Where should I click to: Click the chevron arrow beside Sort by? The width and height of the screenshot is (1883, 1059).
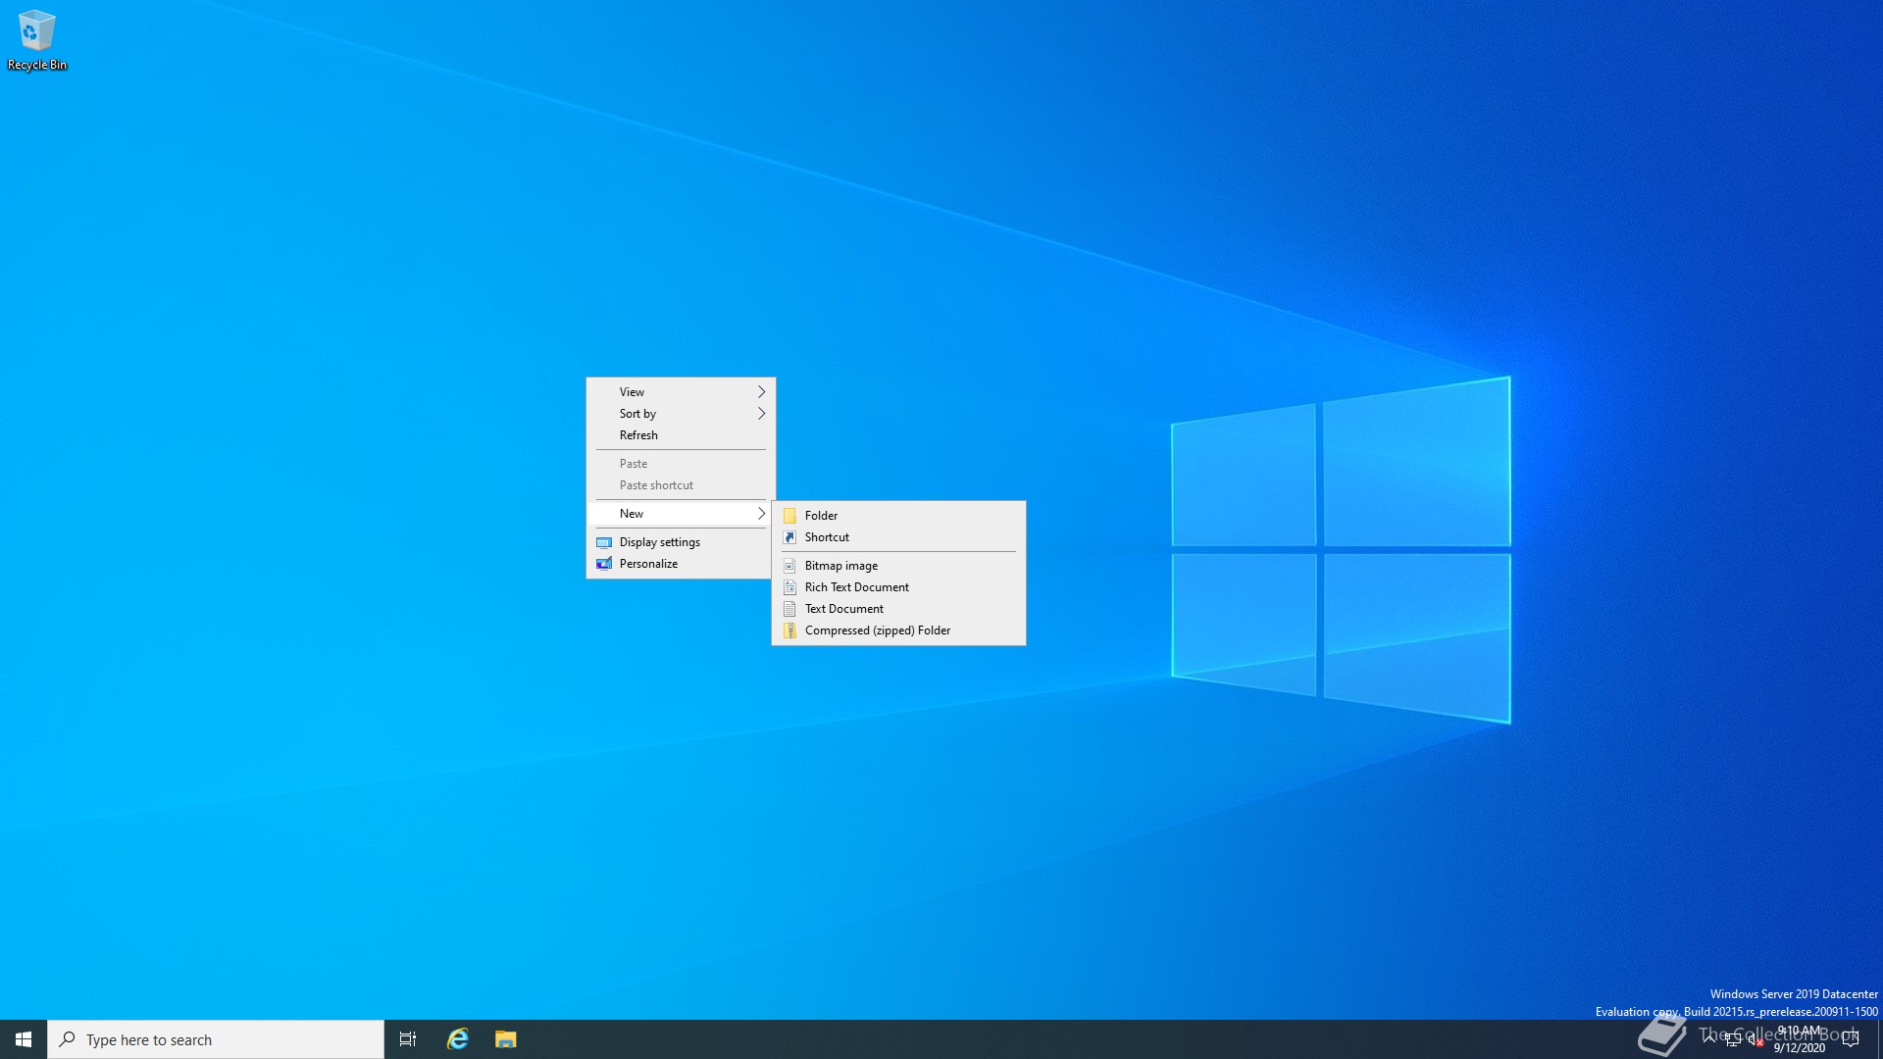click(x=761, y=414)
